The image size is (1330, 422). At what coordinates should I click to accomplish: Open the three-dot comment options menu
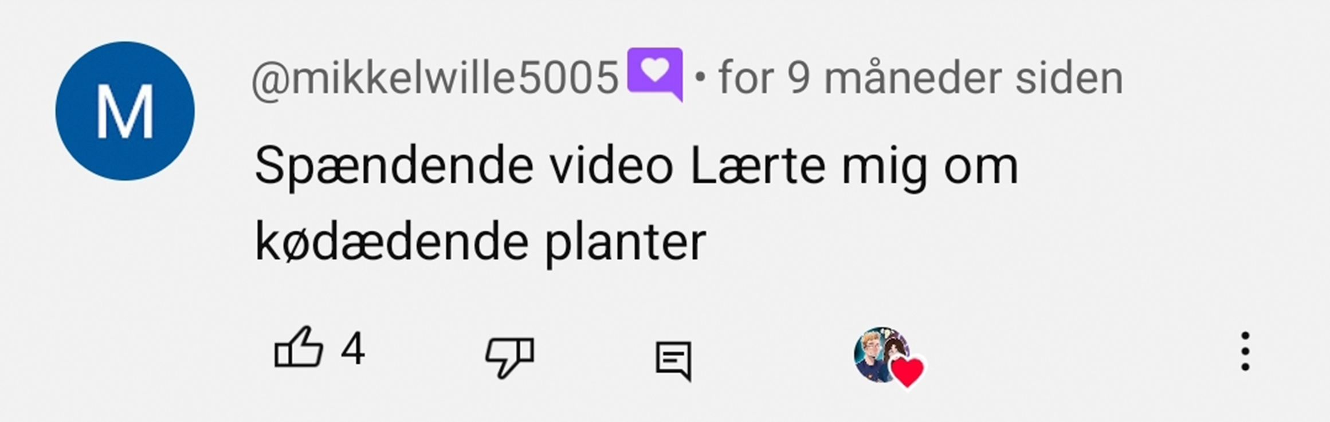coord(1245,352)
